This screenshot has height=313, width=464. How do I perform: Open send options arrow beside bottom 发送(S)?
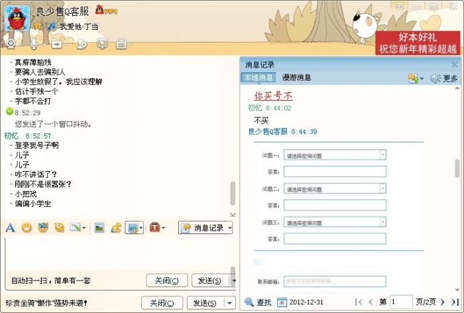tap(229, 303)
